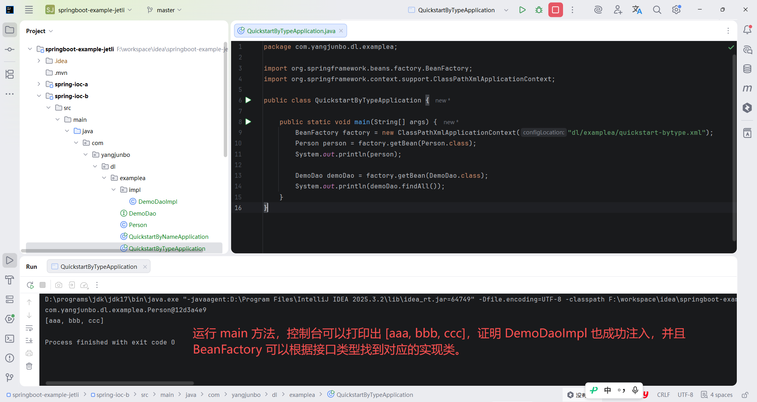The image size is (757, 402).
Task: Expand the .idea folder
Action: pyautogui.click(x=39, y=61)
